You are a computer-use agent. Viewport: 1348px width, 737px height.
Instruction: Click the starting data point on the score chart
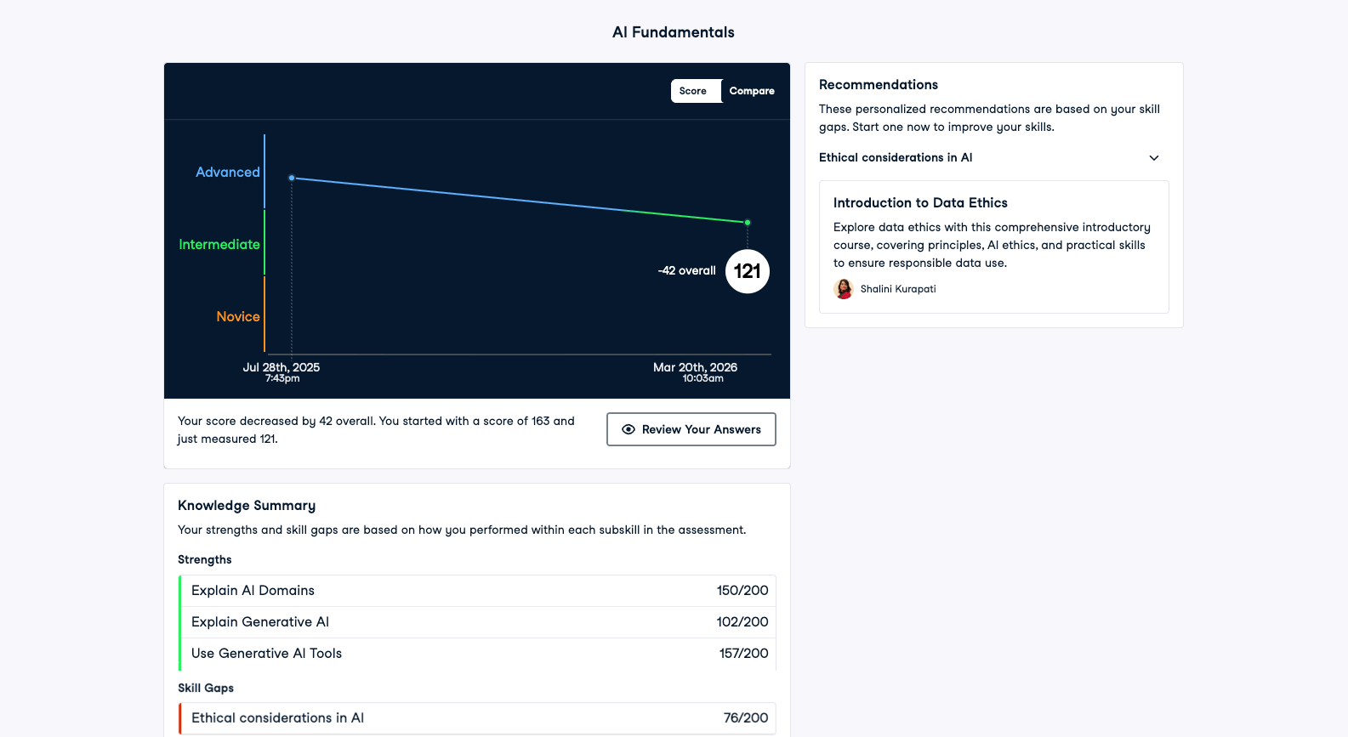[x=292, y=177]
